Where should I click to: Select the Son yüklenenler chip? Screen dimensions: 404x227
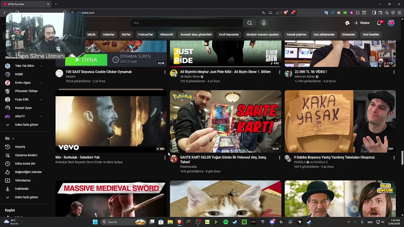[x=324, y=34]
